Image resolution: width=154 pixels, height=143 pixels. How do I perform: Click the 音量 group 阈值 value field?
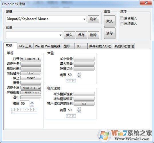click(x=72, y=75)
